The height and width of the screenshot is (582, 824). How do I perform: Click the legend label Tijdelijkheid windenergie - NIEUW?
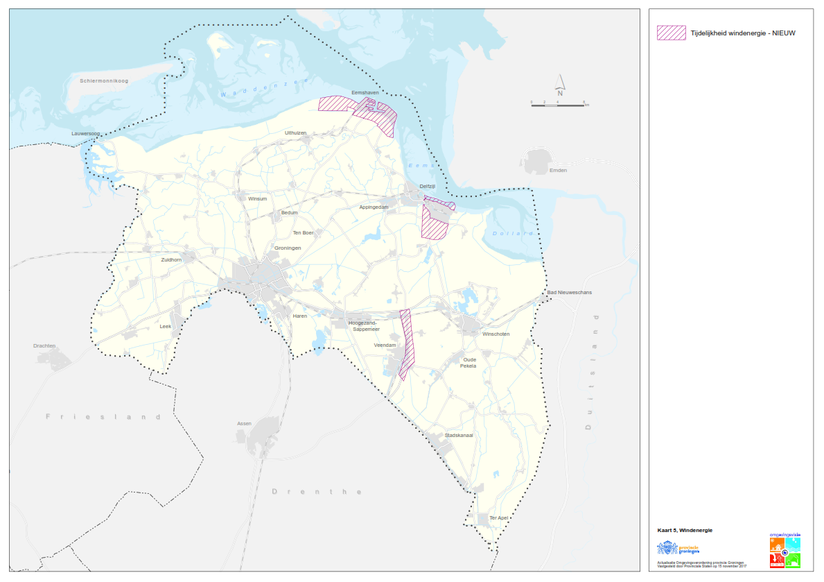click(x=738, y=33)
